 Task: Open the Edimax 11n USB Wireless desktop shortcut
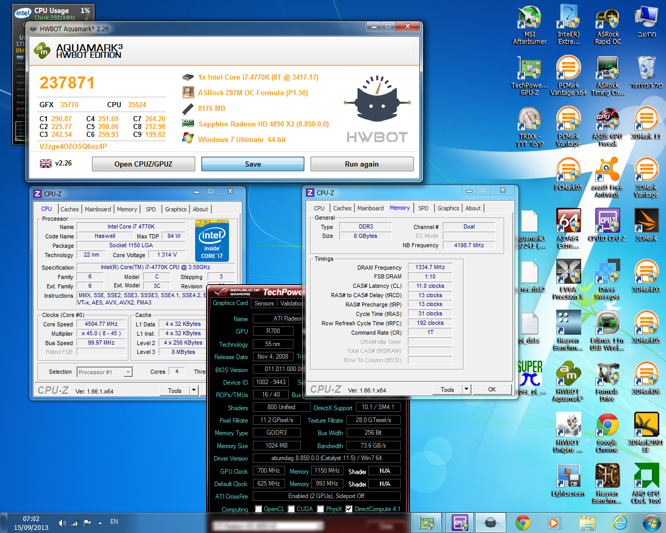[x=608, y=331]
